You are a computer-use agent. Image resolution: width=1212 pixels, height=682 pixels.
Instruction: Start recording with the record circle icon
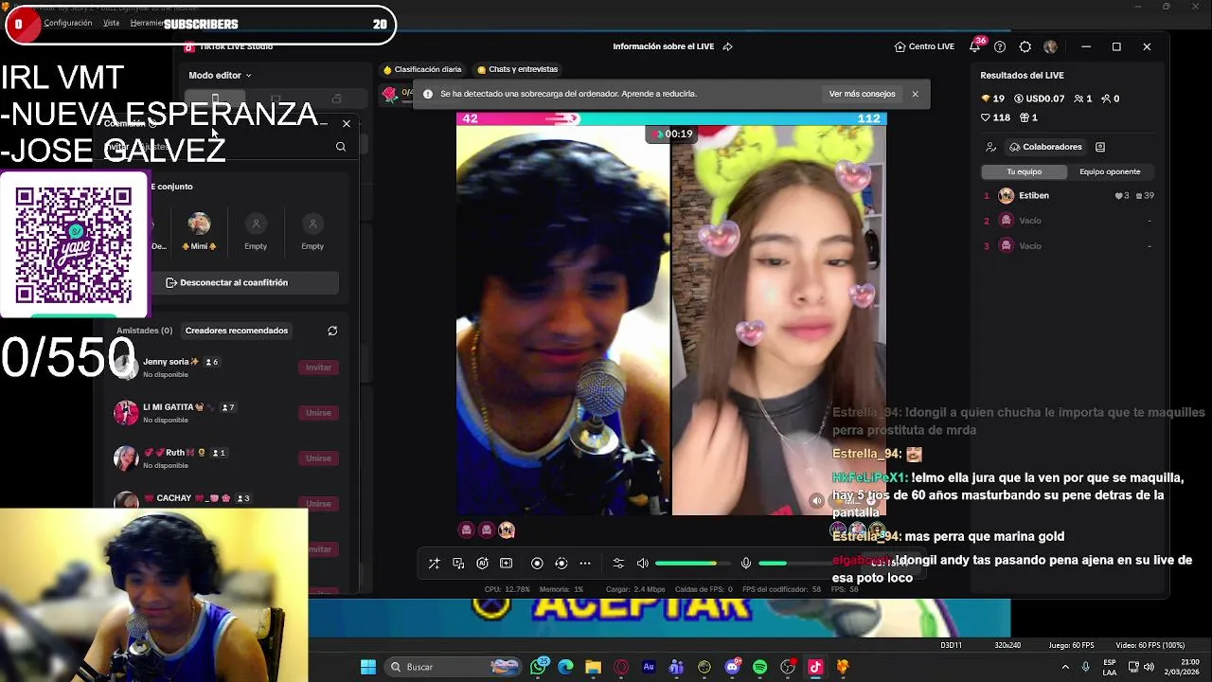click(x=537, y=564)
